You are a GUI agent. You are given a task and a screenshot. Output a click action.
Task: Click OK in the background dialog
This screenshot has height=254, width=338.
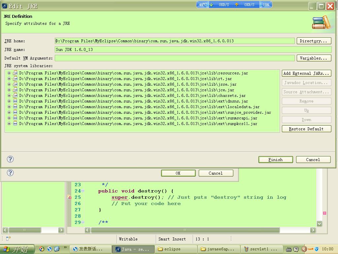pyautogui.click(x=178, y=173)
